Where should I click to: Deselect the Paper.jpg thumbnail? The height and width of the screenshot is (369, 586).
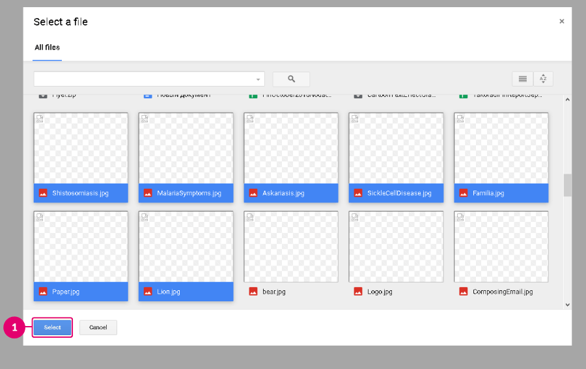(81, 247)
